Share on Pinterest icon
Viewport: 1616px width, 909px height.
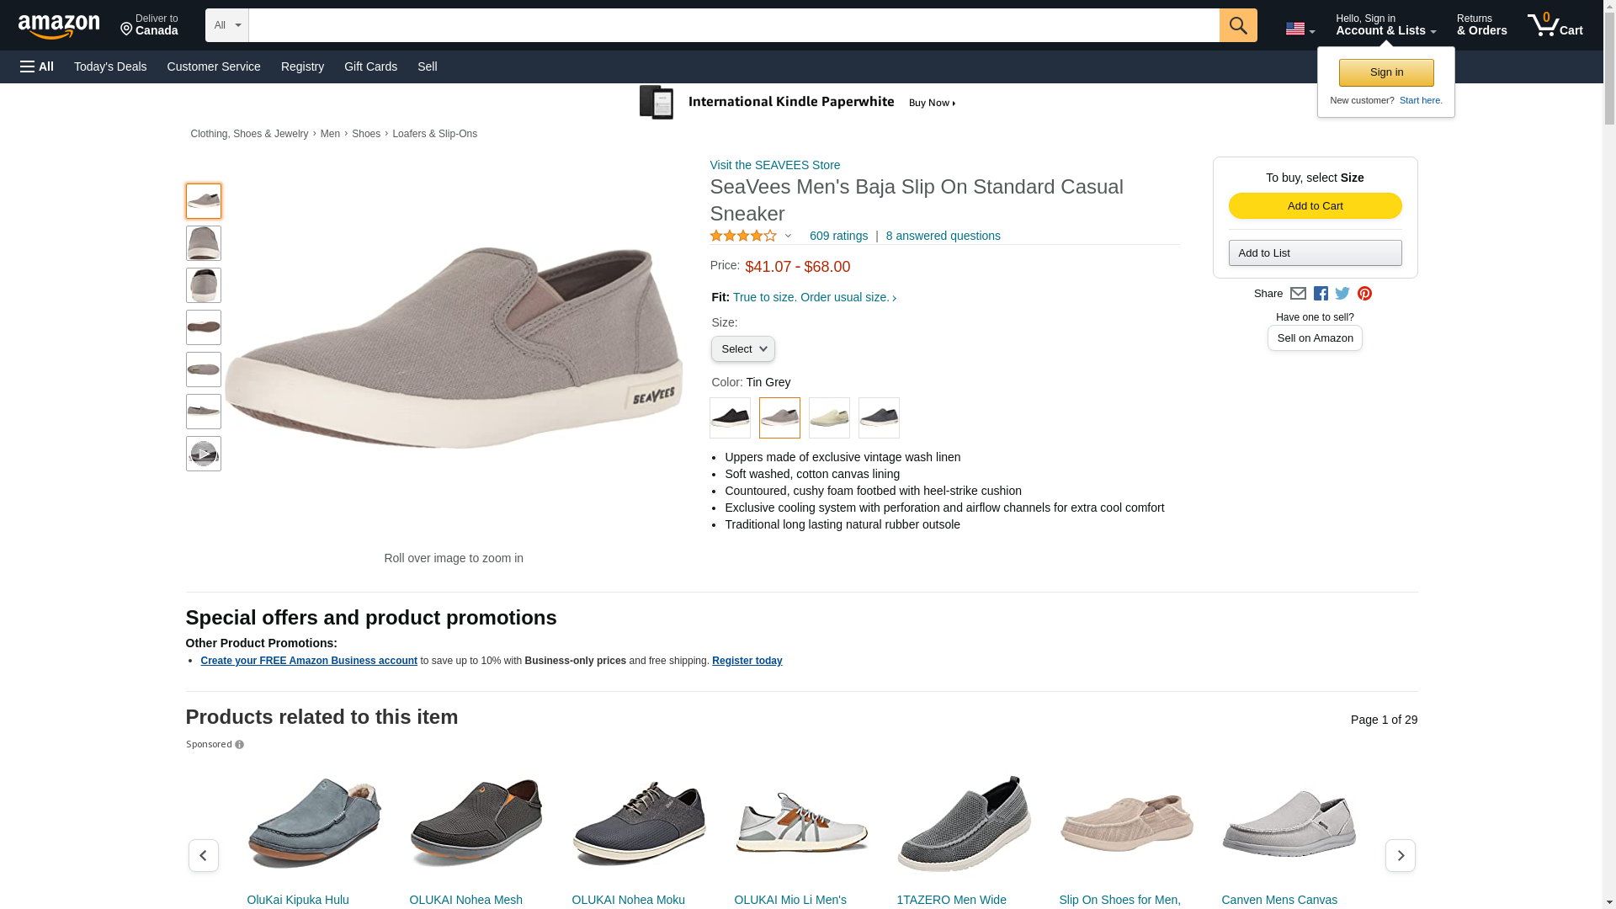(x=1364, y=294)
